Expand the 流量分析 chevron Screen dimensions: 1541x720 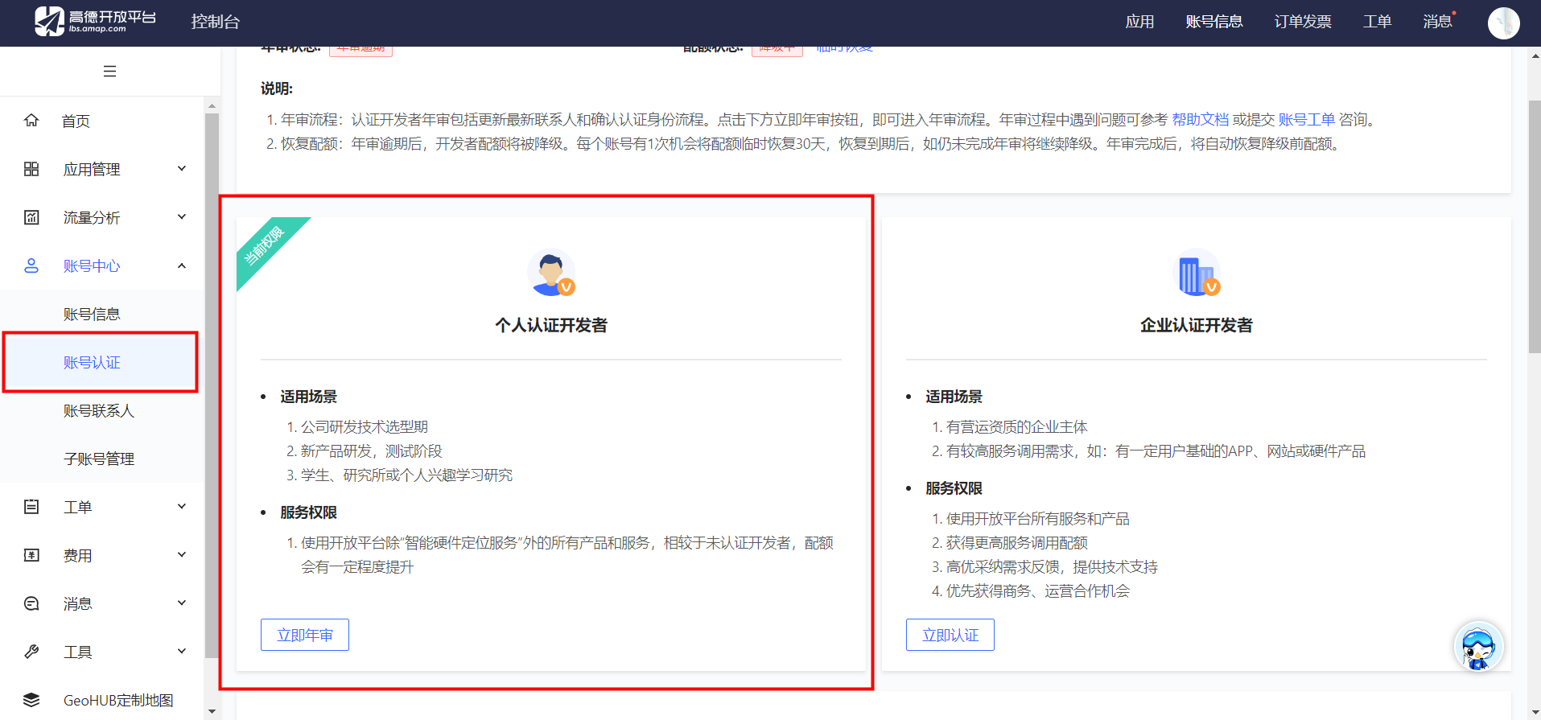(182, 216)
